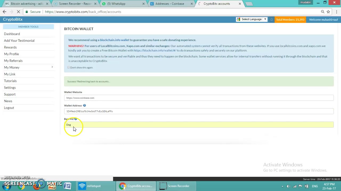Click Success! Redirecting back to accounts message
The height and width of the screenshot is (191, 341).
[88, 81]
